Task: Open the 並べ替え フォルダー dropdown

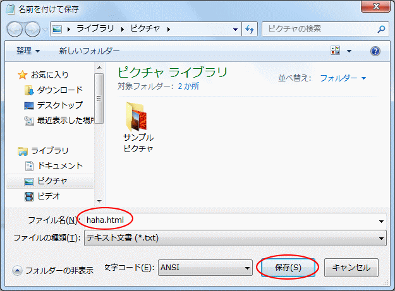Action: pyautogui.click(x=343, y=78)
